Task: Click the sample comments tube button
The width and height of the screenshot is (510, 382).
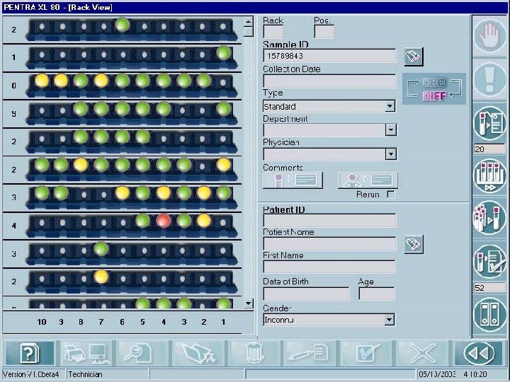Action: [293, 180]
